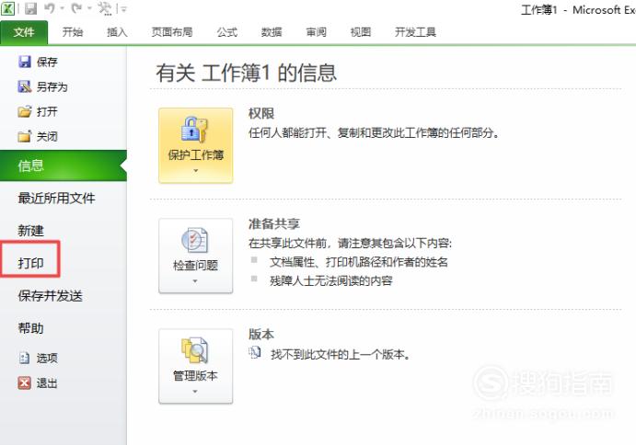Screen dimensions: 636x445
Task: Choose 关闭 text in backstage menu
Action: pos(47,136)
